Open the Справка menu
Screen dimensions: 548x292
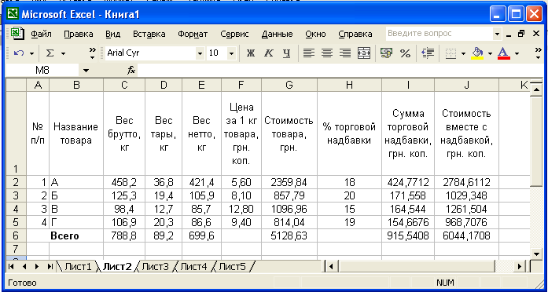click(x=355, y=35)
